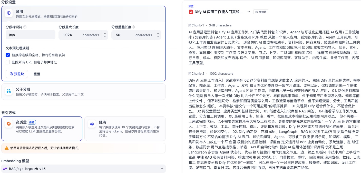
Task: Click help icon beside 分段标识符
Action: point(25,27)
